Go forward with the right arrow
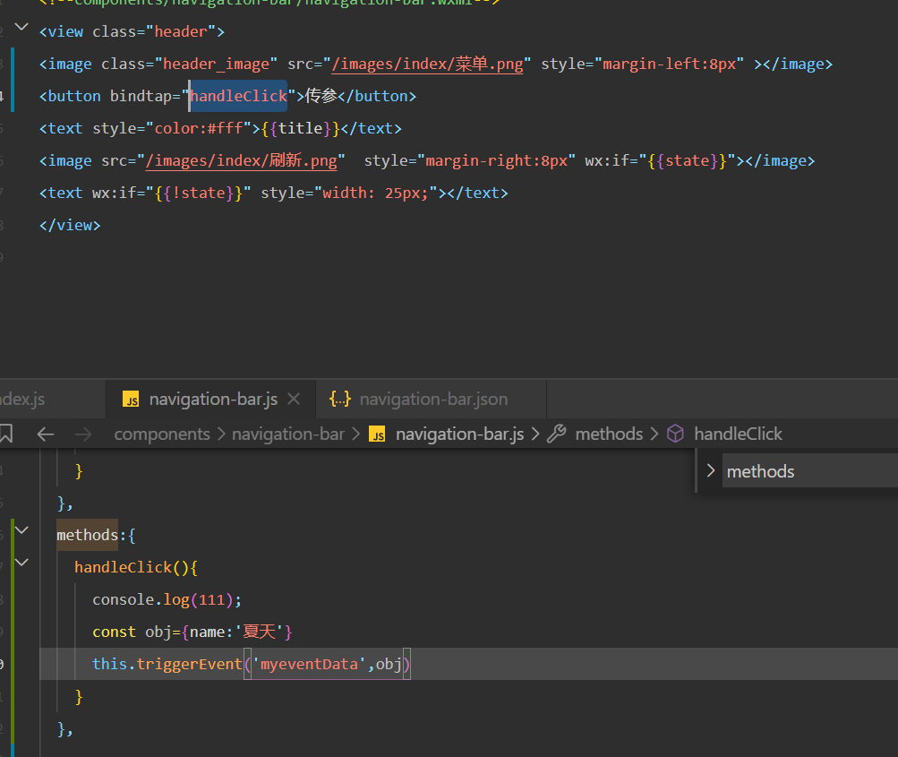 83,434
